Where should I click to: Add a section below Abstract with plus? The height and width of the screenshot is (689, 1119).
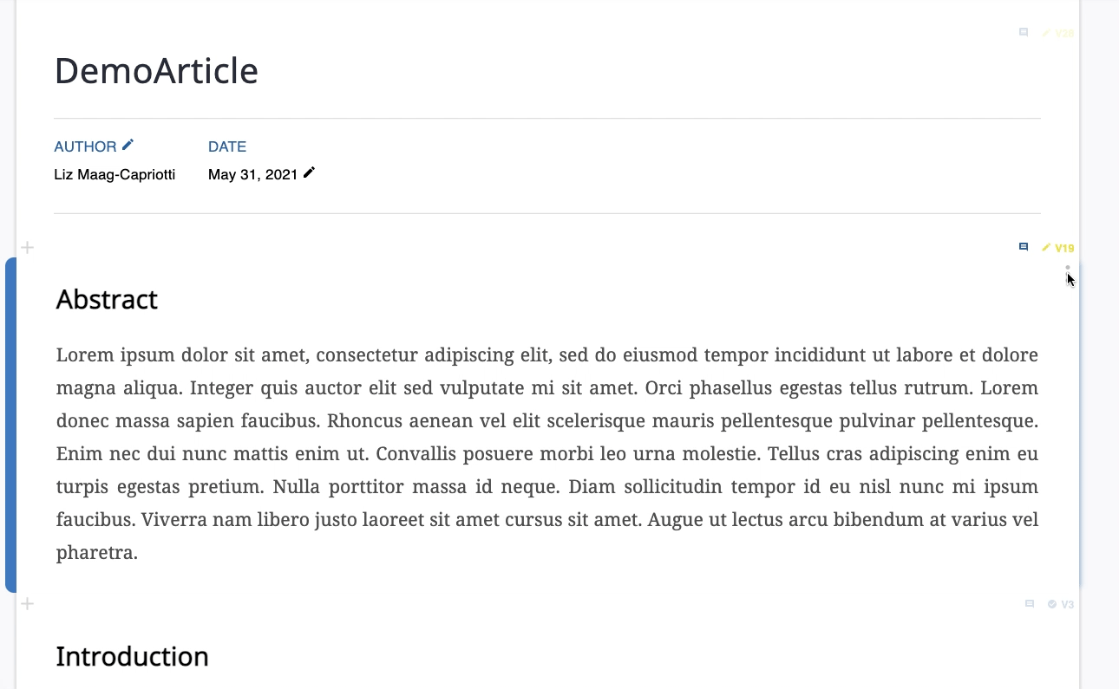pyautogui.click(x=28, y=604)
